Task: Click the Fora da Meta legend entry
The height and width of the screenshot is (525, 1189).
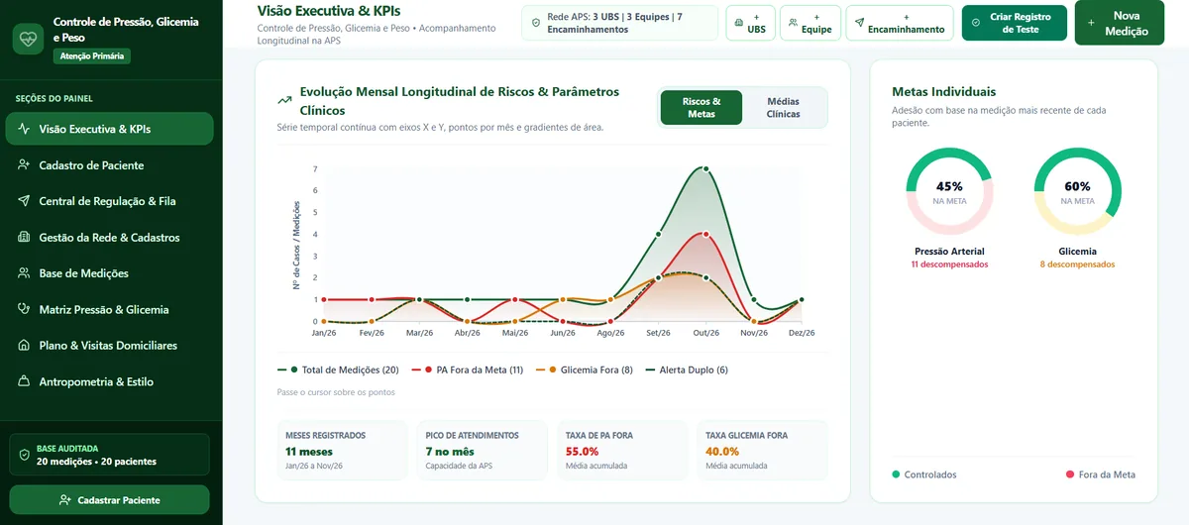Action: pos(1101,474)
